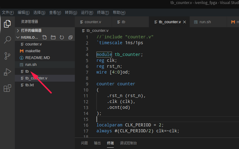Open the 运行(R) menu
The width and height of the screenshot is (239, 149).
pyautogui.click(x=87, y=12)
